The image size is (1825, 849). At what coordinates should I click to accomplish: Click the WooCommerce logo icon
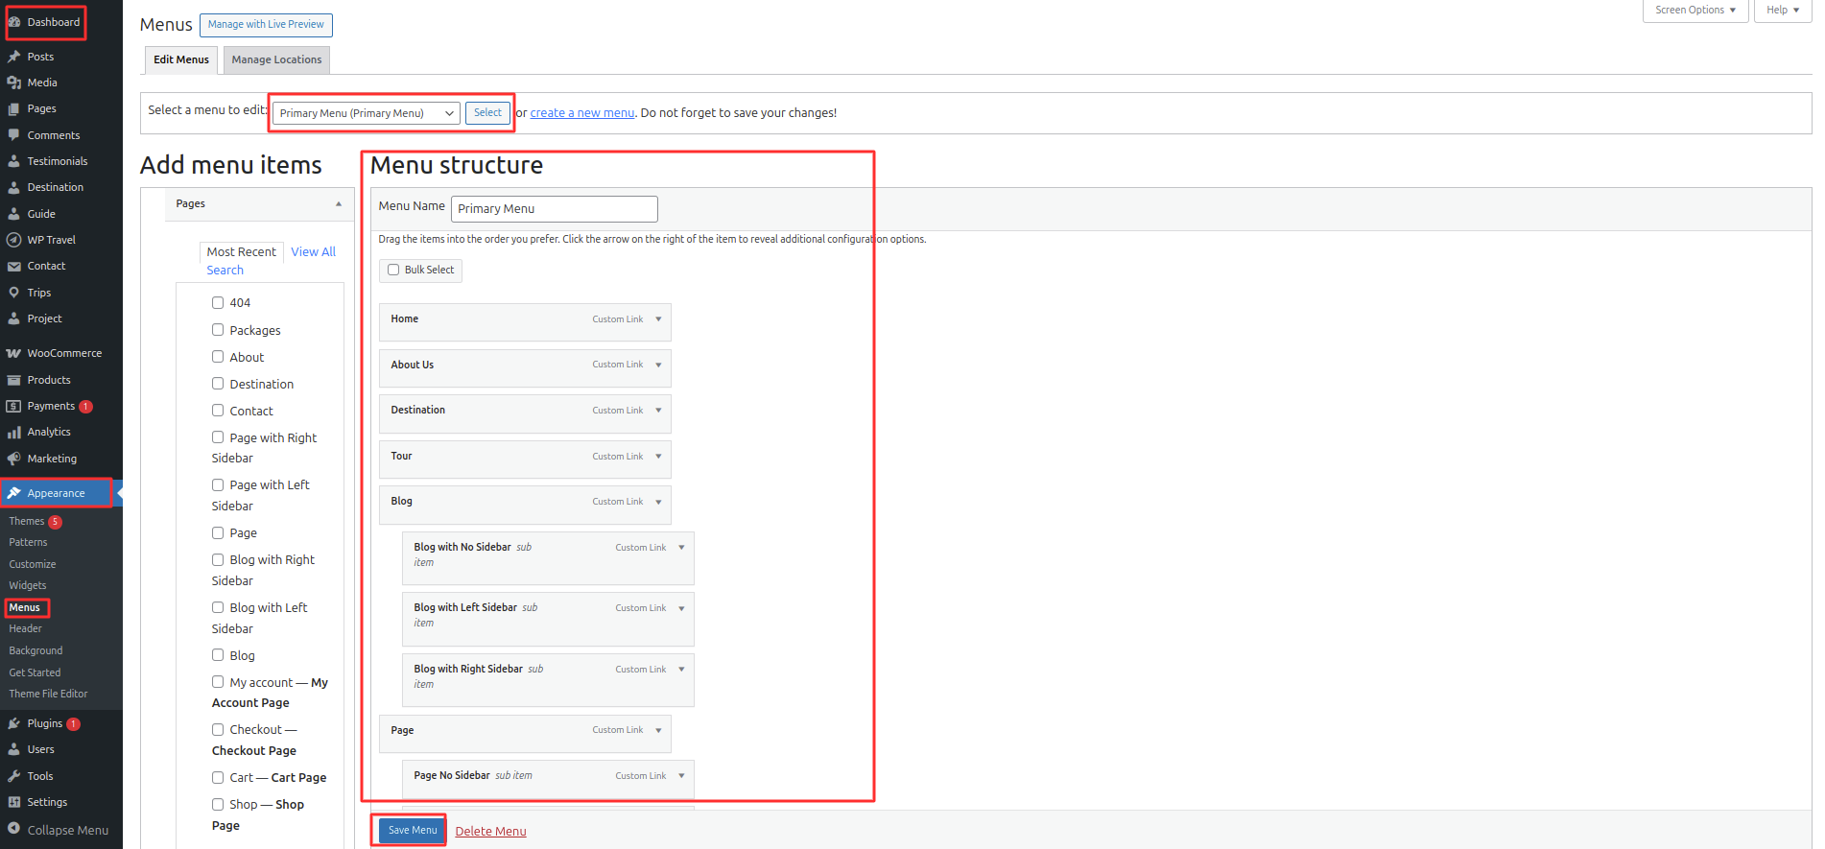click(x=14, y=353)
